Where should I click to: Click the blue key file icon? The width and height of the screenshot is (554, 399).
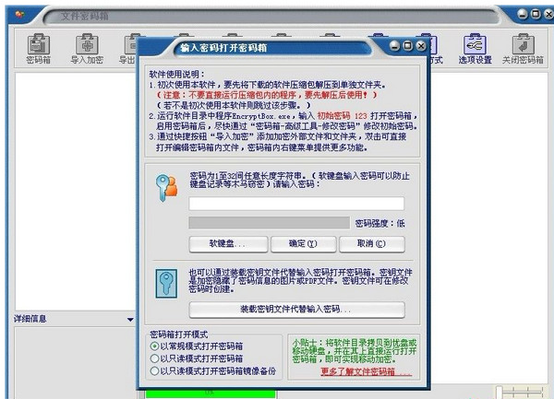167,281
